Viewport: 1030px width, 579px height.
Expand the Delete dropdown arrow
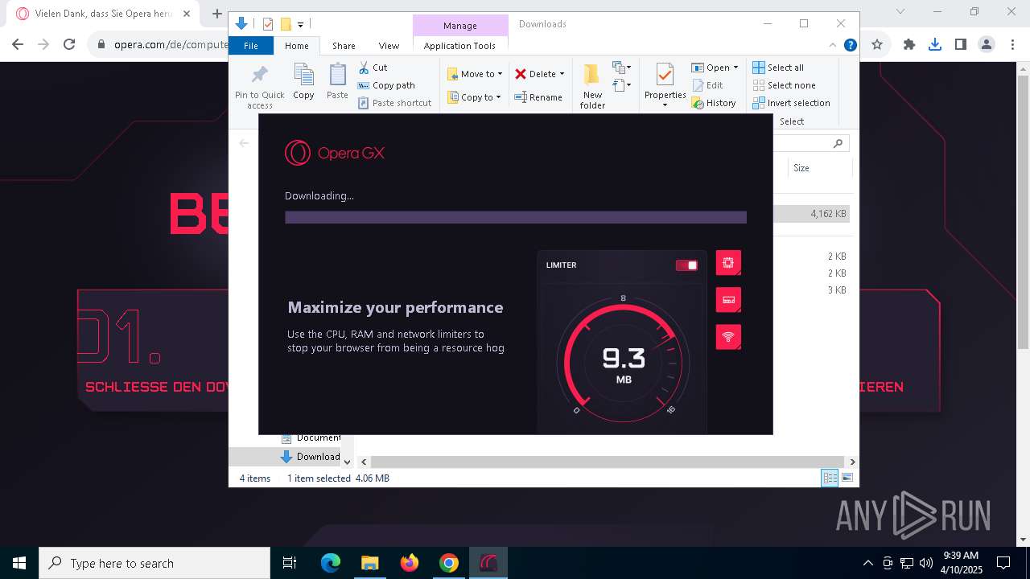pos(562,74)
